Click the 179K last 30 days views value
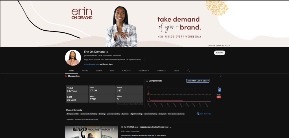Viewport: 289px width, 138px height. (93, 99)
